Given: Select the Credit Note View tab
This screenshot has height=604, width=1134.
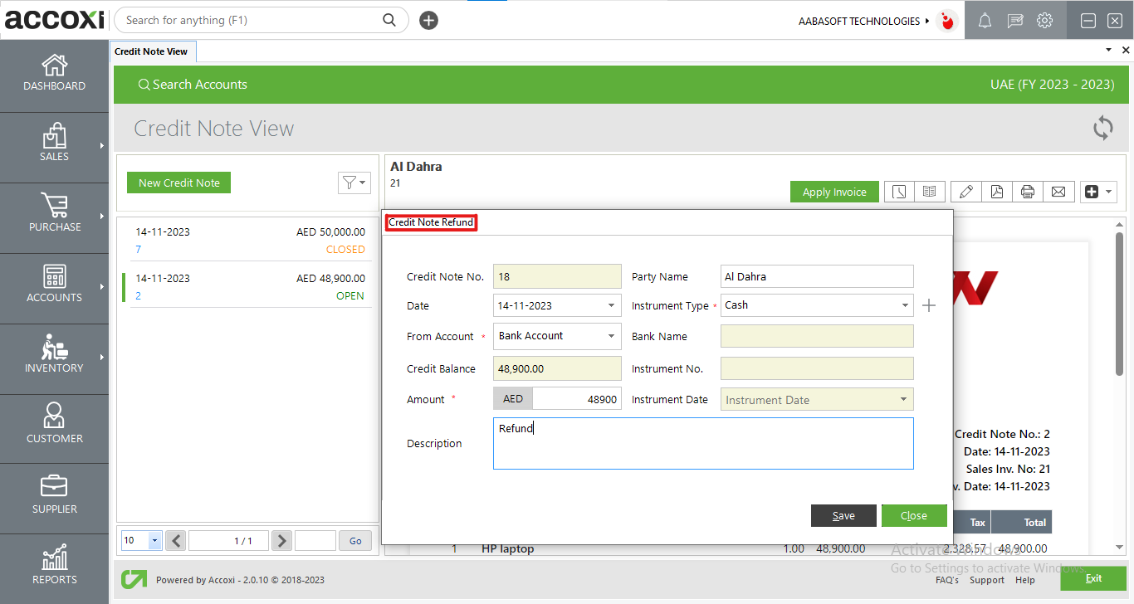Looking at the screenshot, I should [153, 51].
